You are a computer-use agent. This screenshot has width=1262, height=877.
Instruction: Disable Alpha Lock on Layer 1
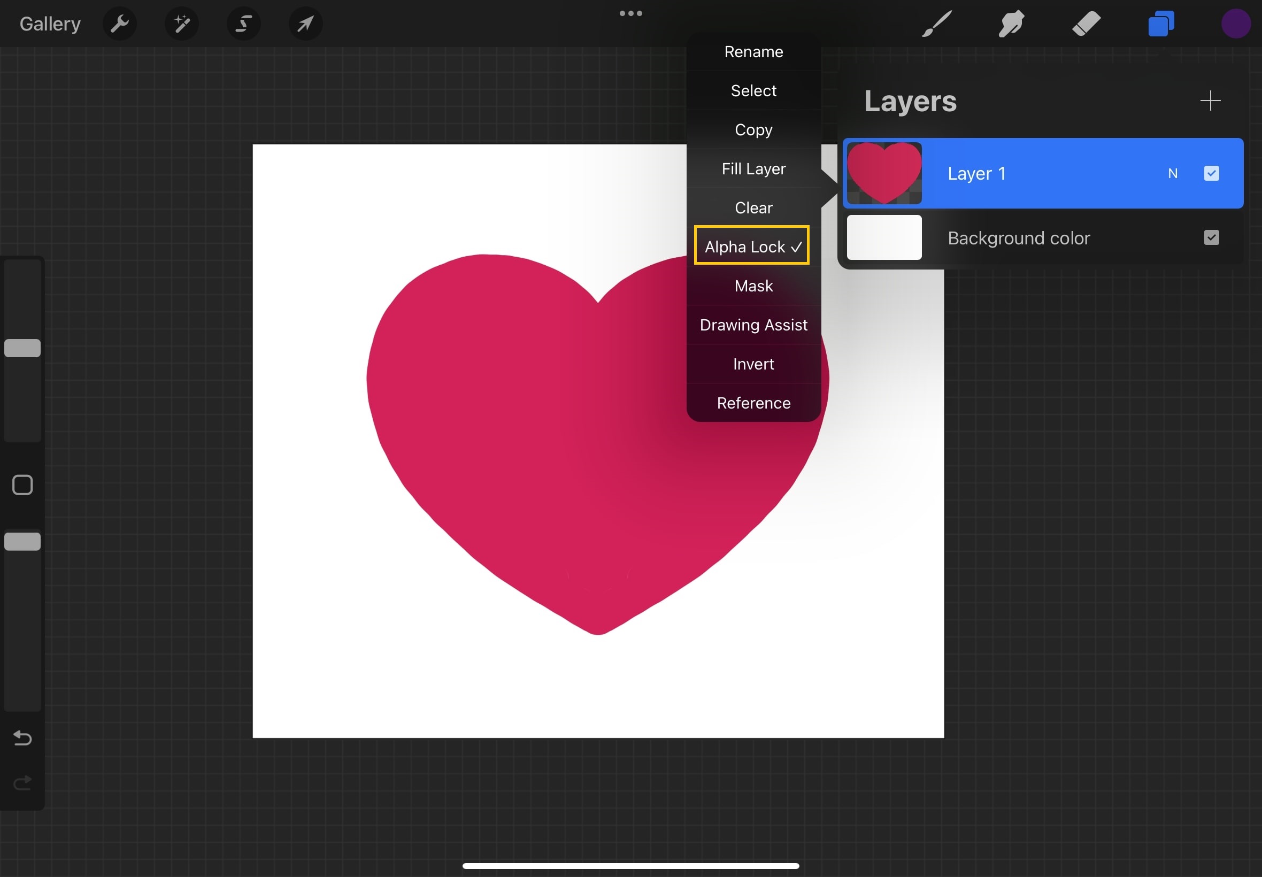(752, 246)
